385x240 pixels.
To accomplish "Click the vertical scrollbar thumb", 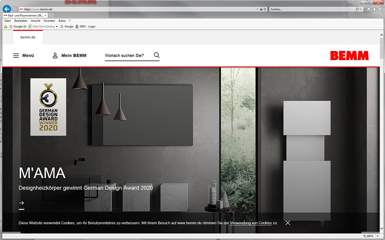I will [x=382, y=48].
